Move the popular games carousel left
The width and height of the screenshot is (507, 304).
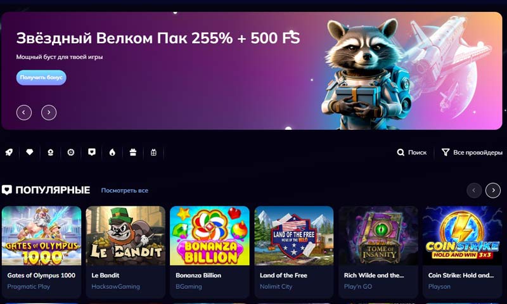click(474, 190)
